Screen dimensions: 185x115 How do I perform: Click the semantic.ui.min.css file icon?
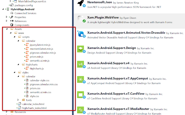(27, 92)
